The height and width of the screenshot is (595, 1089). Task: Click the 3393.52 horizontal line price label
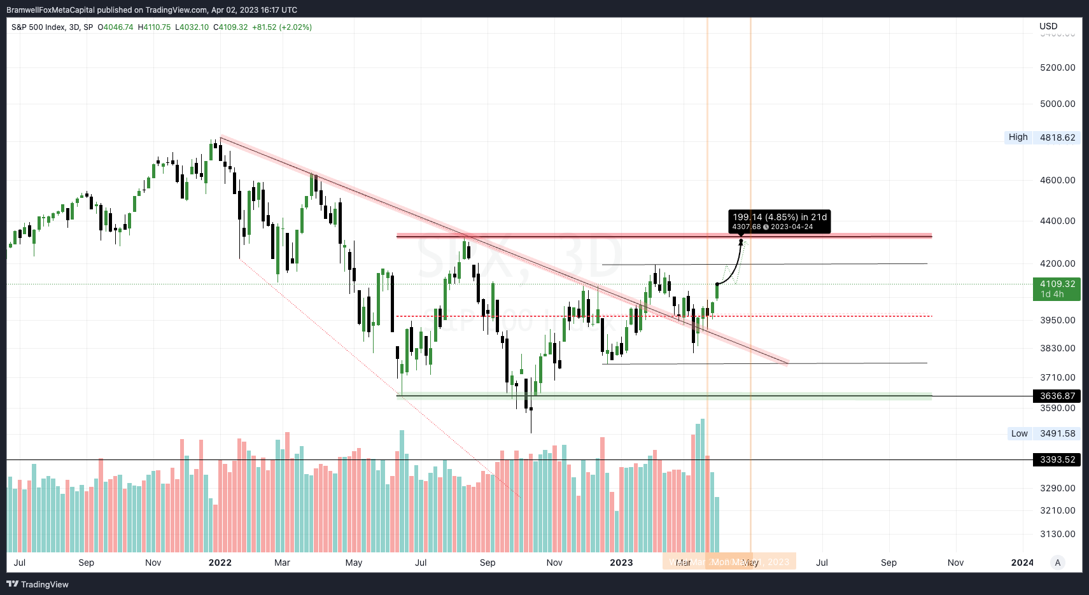pyautogui.click(x=1057, y=459)
